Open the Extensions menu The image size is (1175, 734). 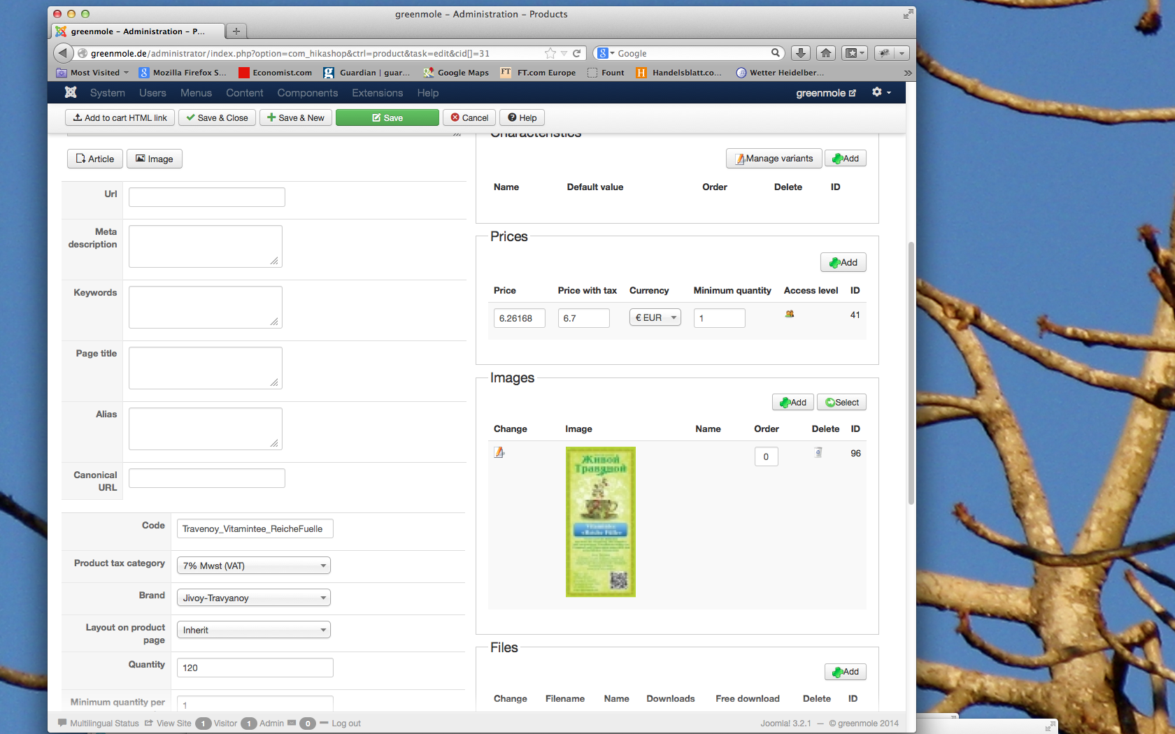[378, 93]
